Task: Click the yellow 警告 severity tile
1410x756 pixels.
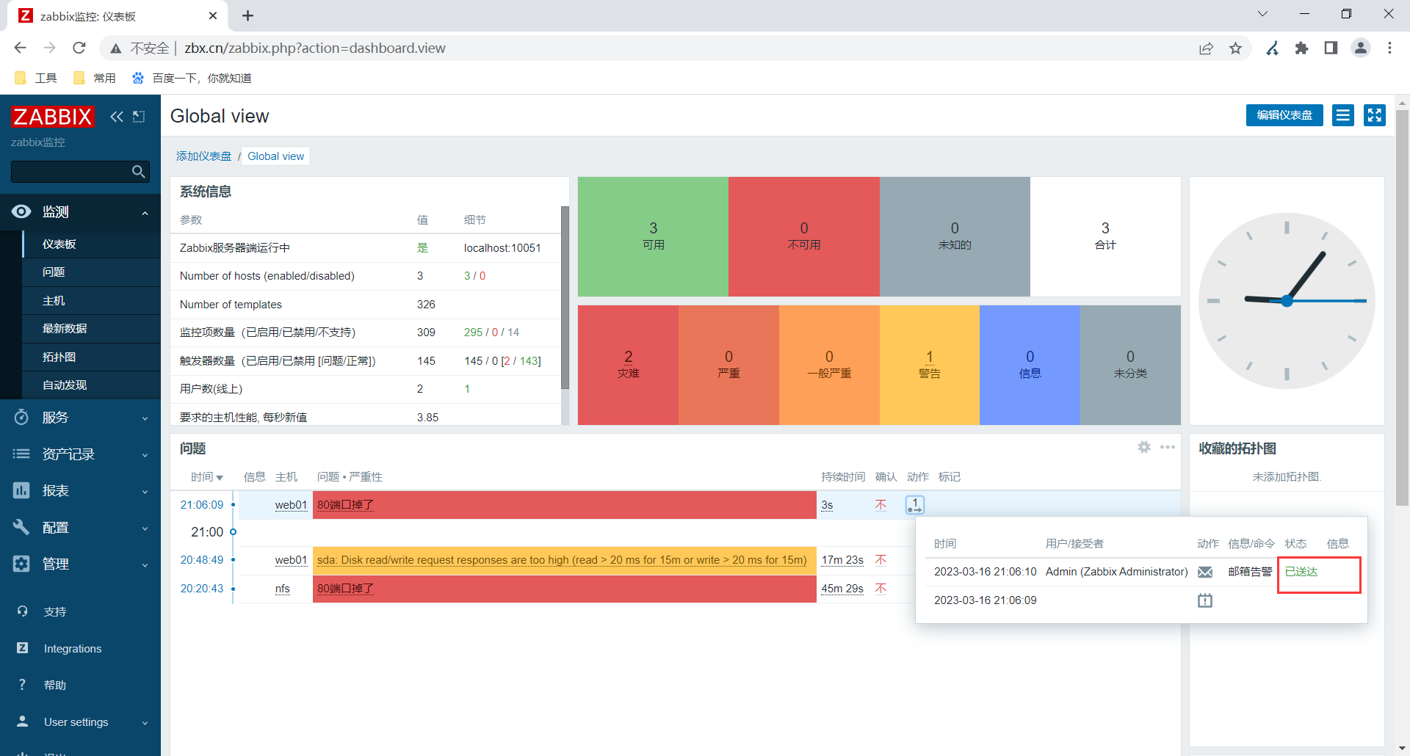Action: coord(929,365)
